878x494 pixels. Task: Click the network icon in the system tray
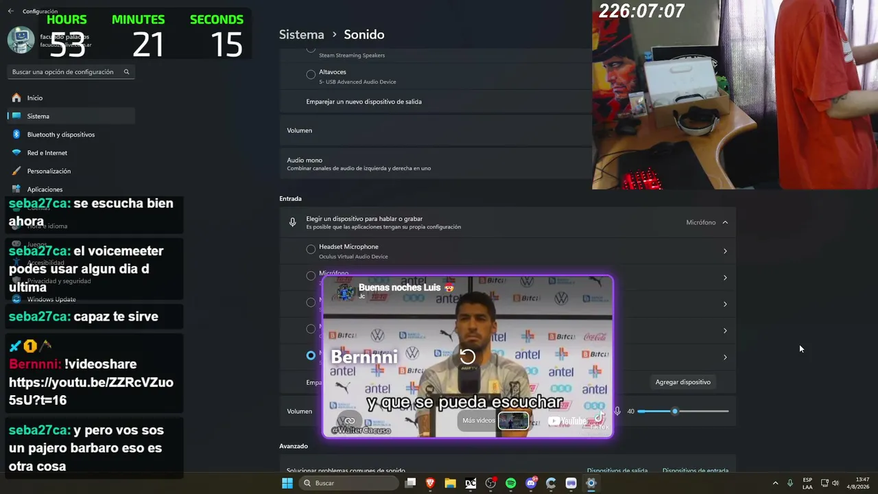pos(824,483)
